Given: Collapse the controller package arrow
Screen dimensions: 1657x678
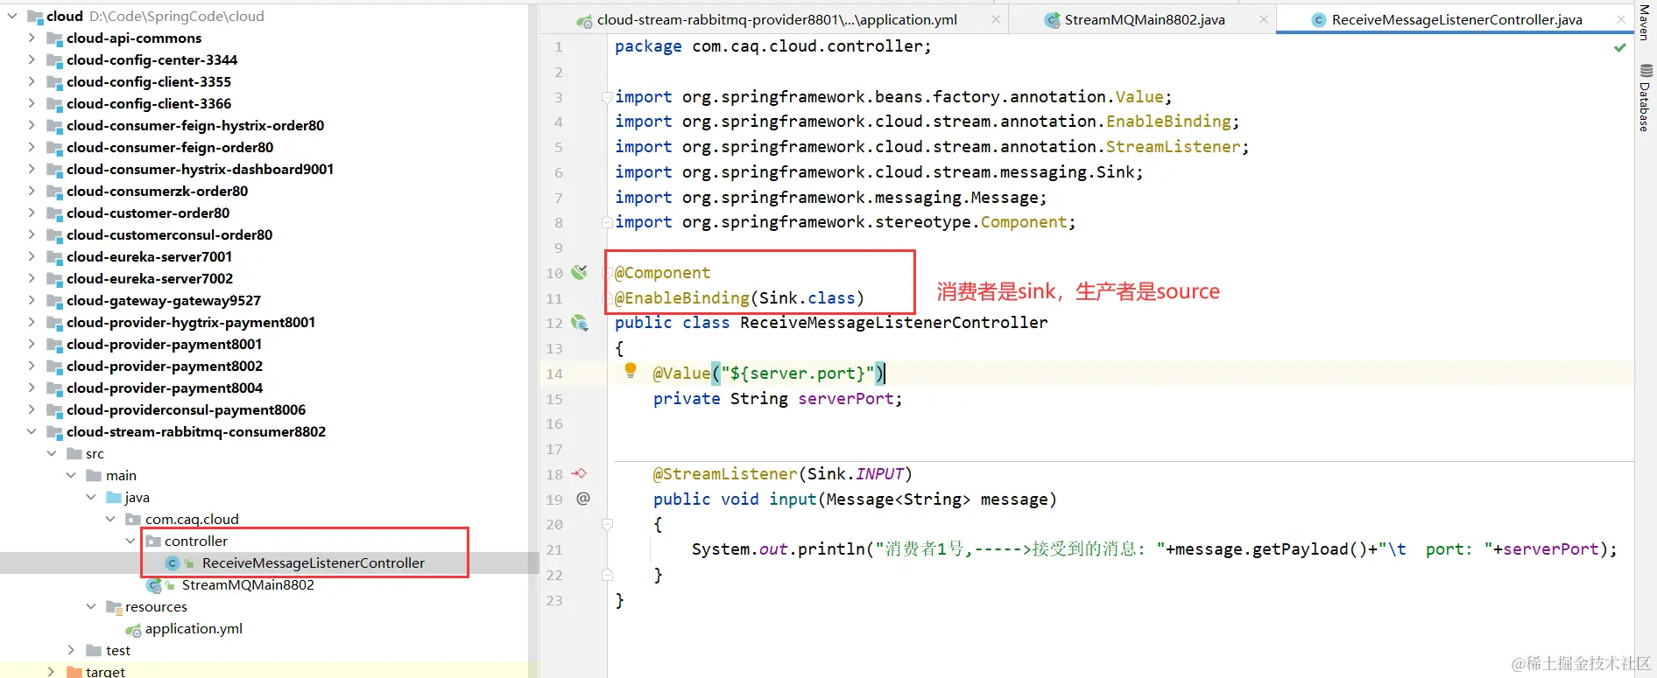Looking at the screenshot, I should pos(130,541).
